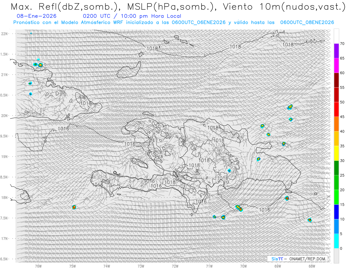Click the reflectivity cell just west of 68W
This screenshot has width=350, height=270.
tap(310, 220)
